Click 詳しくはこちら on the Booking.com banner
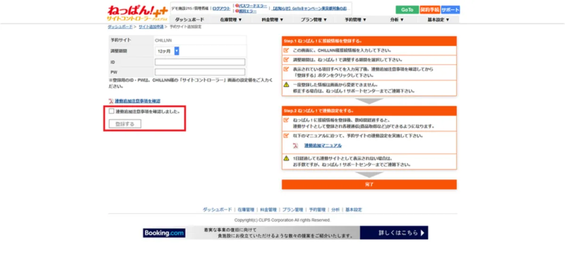The width and height of the screenshot is (565, 266). tap(402, 233)
